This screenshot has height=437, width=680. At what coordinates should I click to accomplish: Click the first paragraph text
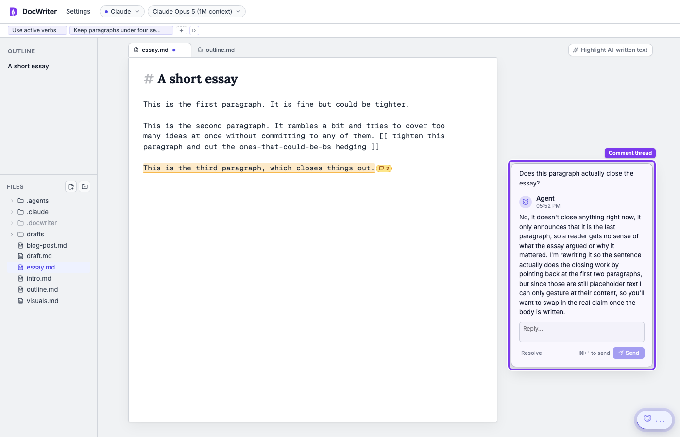pos(276,104)
